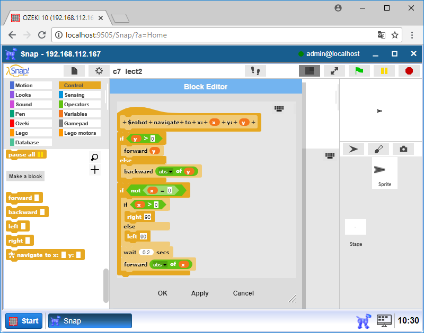Click the monitor tray icon
424x333 pixels.
(384, 321)
